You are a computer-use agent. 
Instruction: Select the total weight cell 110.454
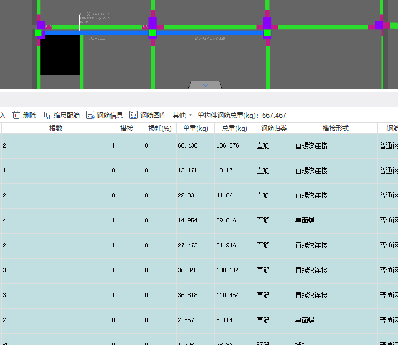pos(234,295)
